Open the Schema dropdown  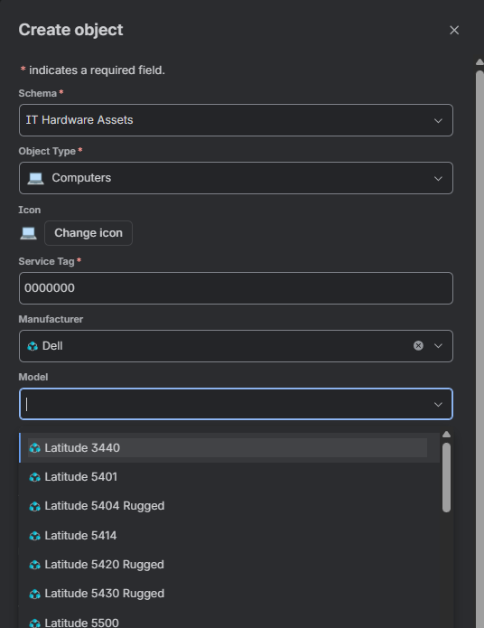[236, 120]
